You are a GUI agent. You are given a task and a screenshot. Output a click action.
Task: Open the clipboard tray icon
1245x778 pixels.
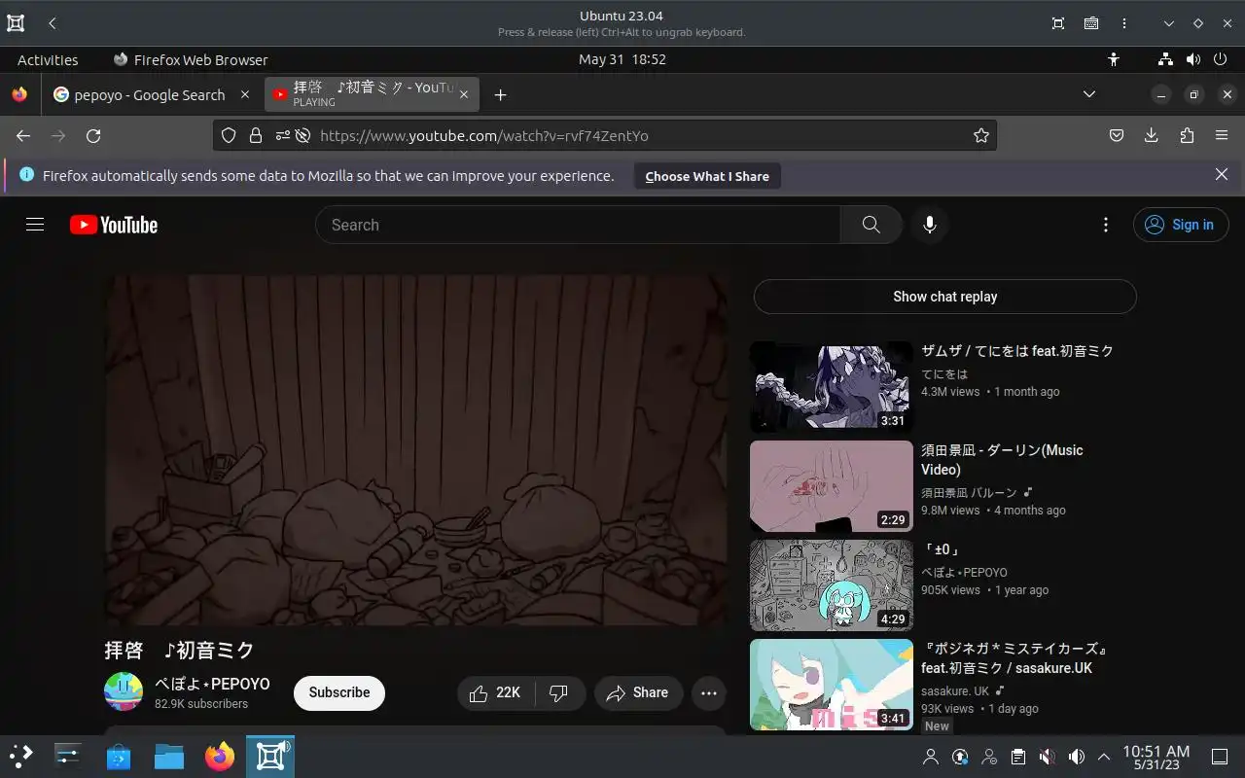coord(1017,757)
